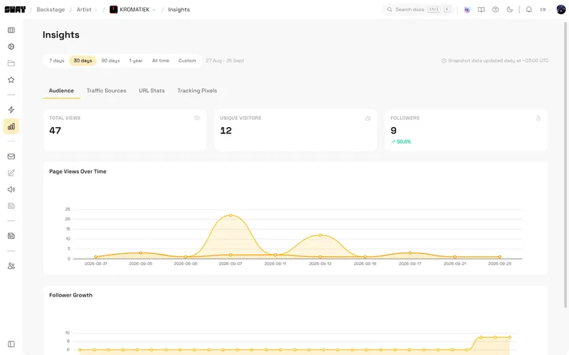Open the documentation book icon
The image size is (569, 355).
(481, 9)
